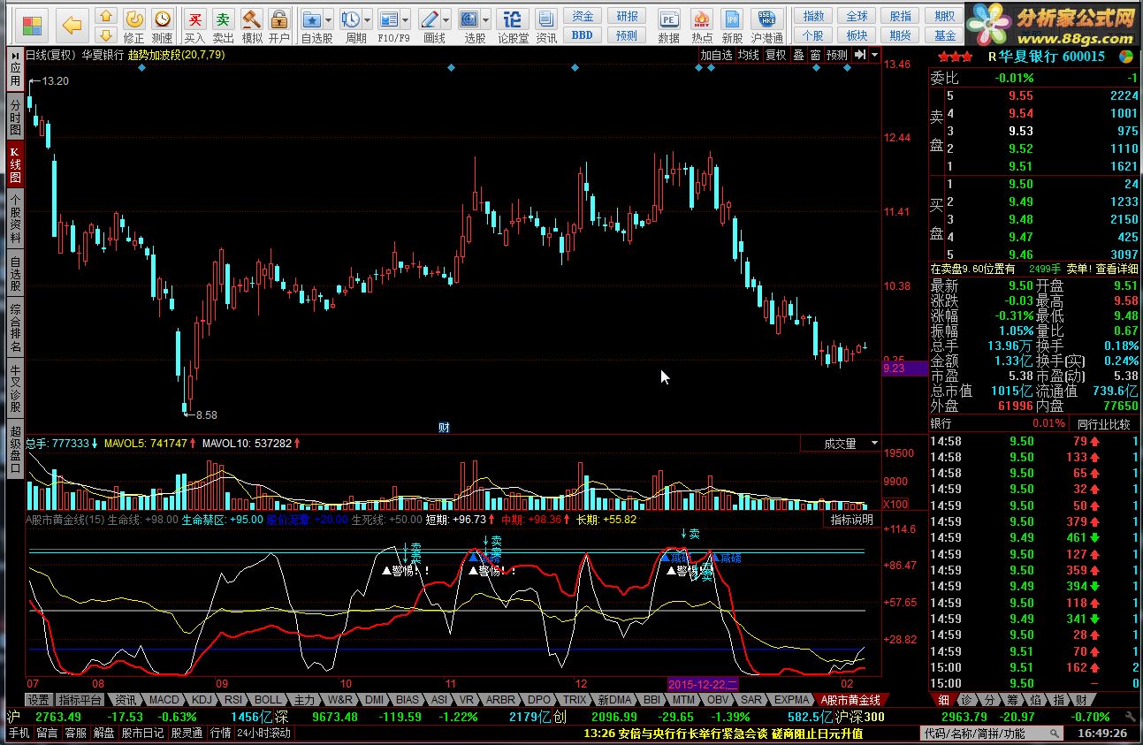Click 加自选 add to watchlist

coord(717,55)
